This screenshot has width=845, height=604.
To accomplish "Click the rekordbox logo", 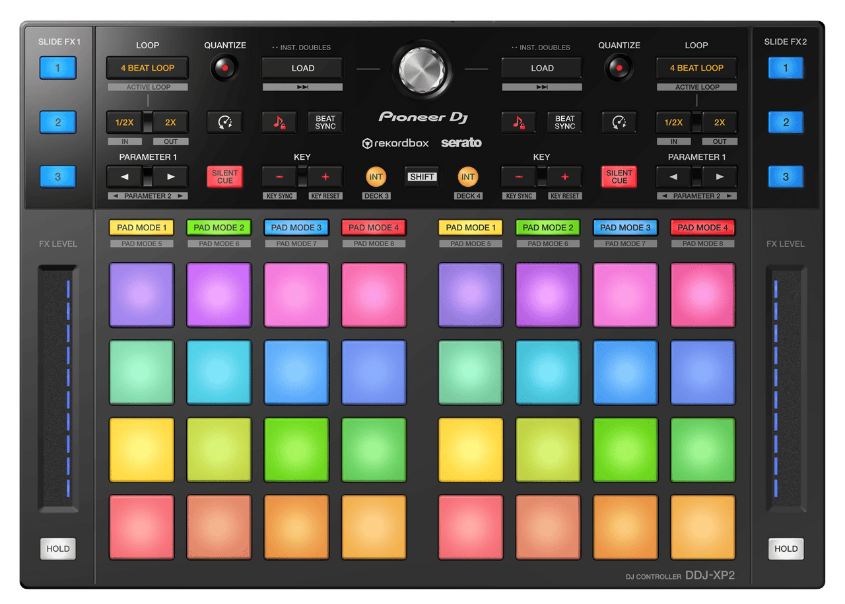I will (395, 143).
